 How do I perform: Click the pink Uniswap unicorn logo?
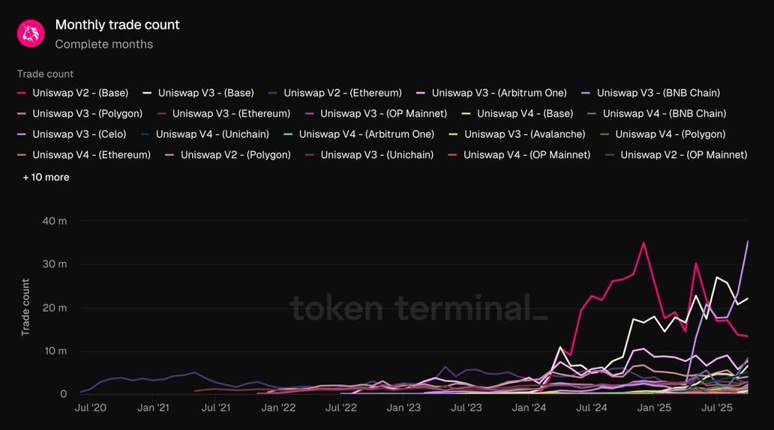[x=31, y=34]
